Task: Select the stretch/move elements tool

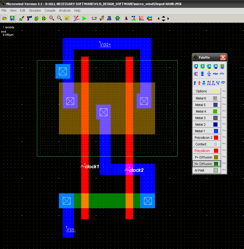Action: pyautogui.click(x=44, y=18)
